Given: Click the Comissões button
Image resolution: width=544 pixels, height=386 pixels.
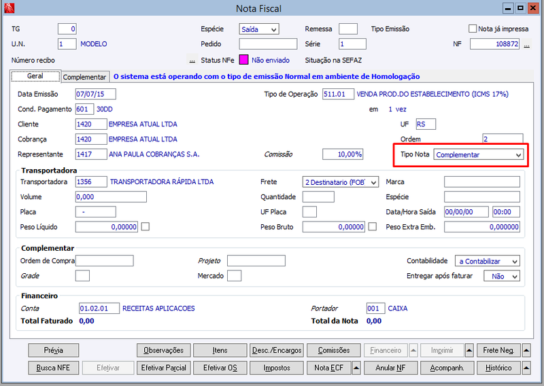Looking at the screenshot, I should click(334, 350).
